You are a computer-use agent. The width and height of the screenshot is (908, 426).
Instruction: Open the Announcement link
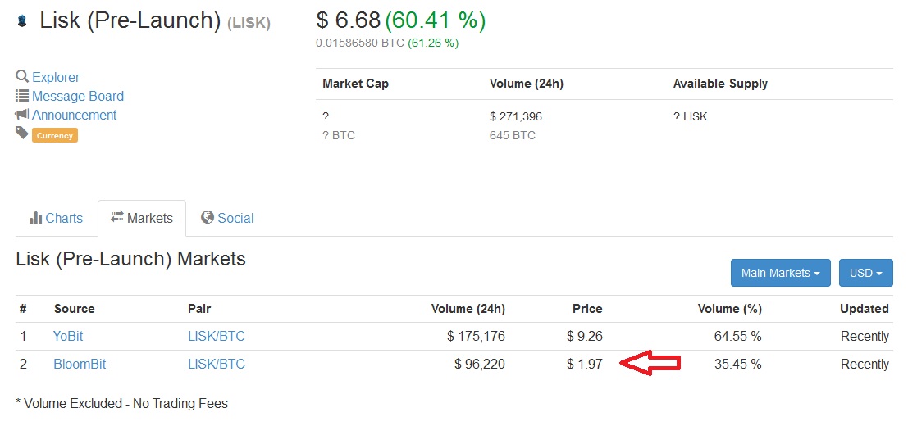(74, 115)
